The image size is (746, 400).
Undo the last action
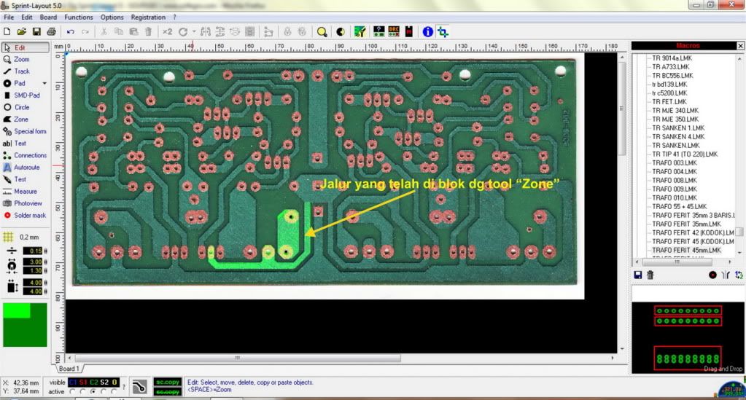(71, 32)
